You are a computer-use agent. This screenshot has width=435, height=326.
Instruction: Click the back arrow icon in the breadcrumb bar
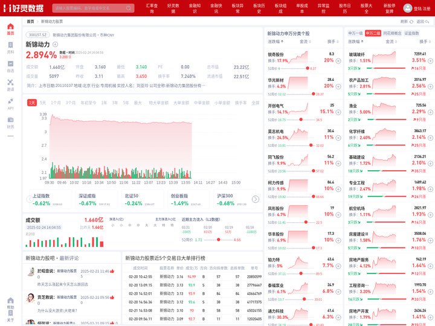coord(427,21)
